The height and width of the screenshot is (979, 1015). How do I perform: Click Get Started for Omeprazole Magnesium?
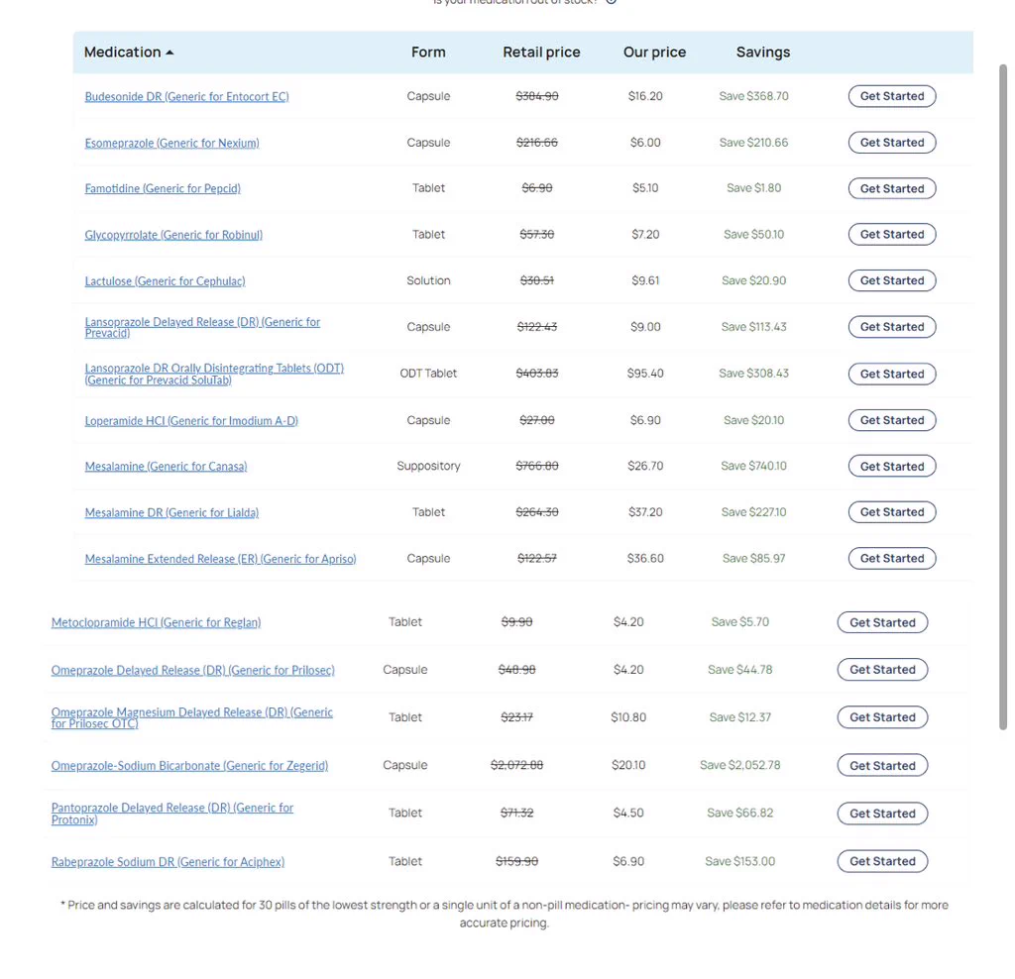(x=882, y=717)
